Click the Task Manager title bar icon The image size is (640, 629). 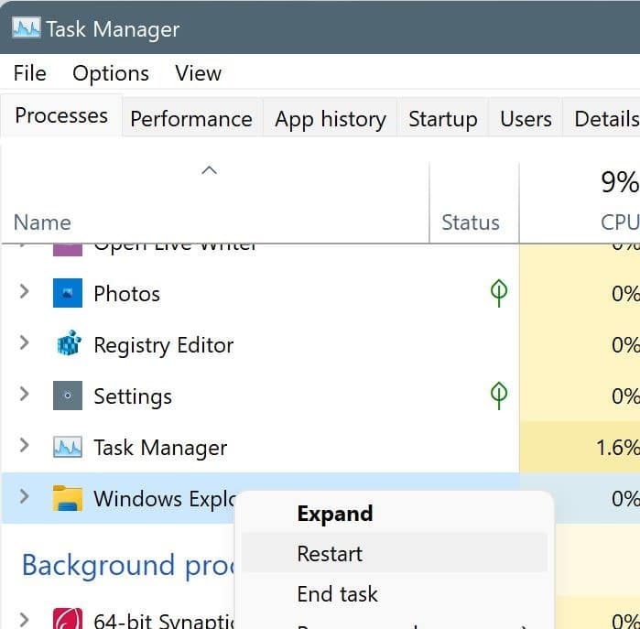pos(27,27)
